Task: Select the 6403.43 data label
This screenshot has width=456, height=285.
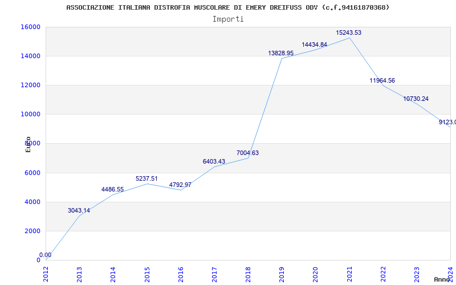Action: tap(214, 161)
